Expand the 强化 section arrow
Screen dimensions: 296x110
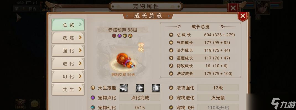(80, 51)
